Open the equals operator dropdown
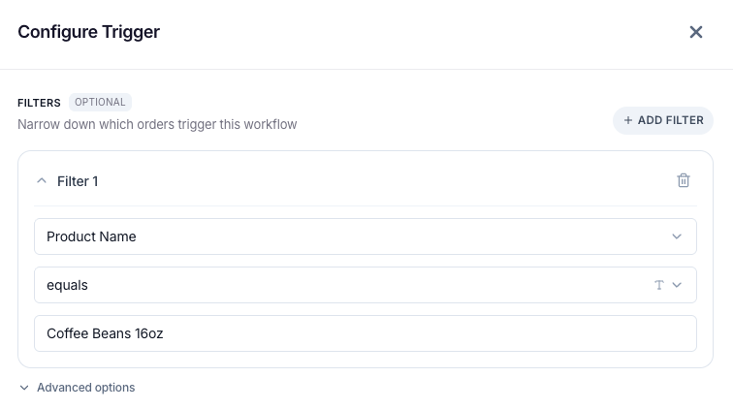This screenshot has height=409, width=733. 366,285
